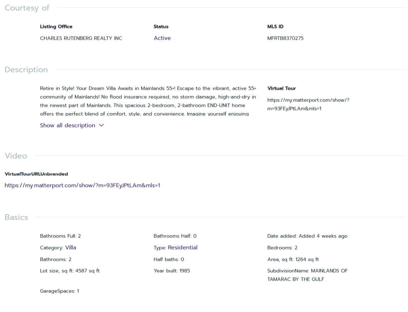Click the Basics section heading

tap(16, 217)
